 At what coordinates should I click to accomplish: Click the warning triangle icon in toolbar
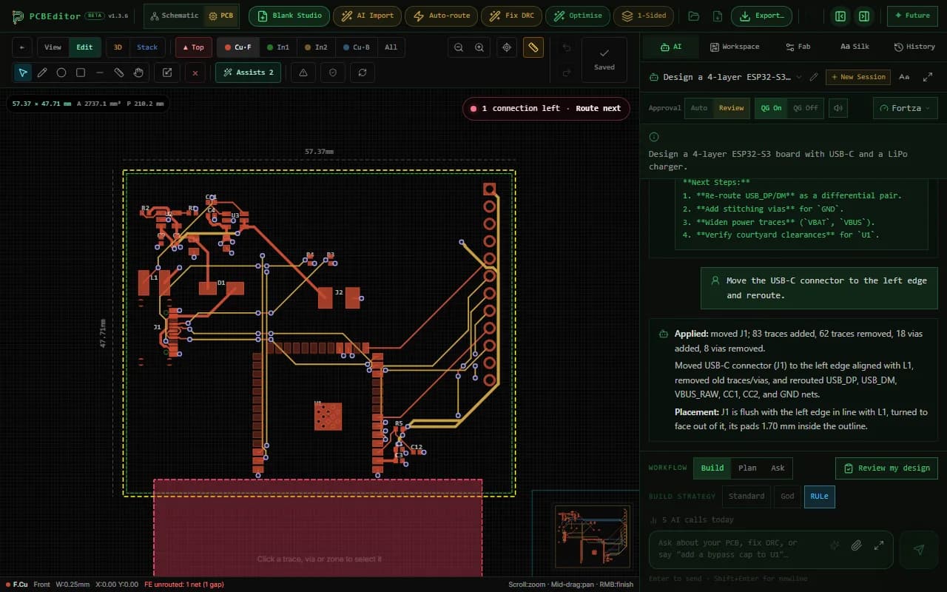coord(303,73)
